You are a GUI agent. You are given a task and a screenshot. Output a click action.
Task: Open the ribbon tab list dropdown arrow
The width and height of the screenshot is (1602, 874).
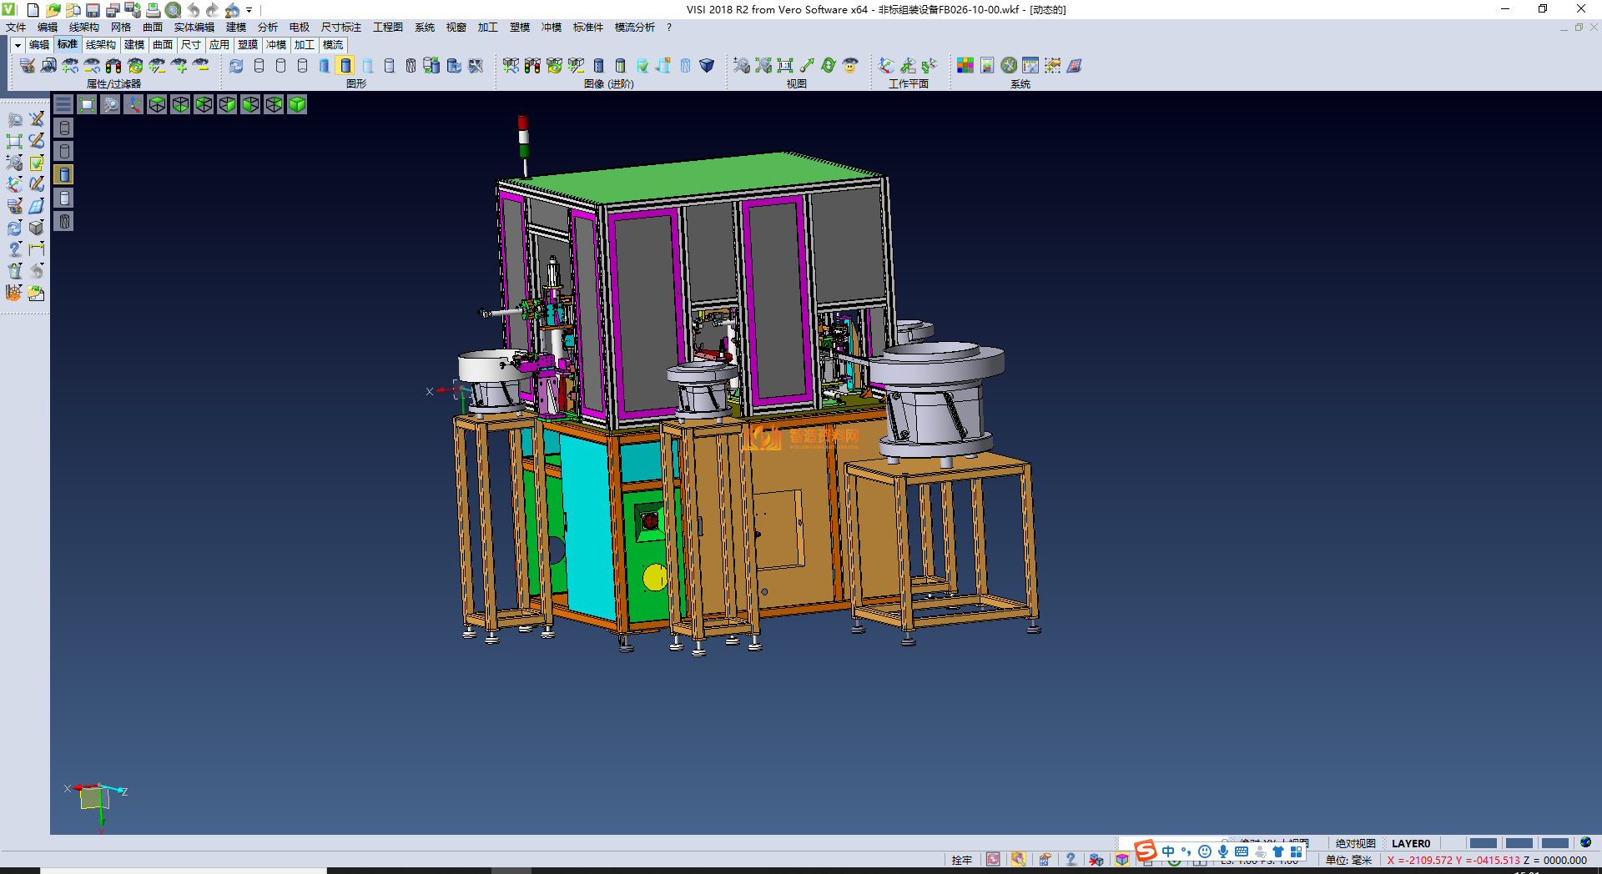pyautogui.click(x=18, y=45)
